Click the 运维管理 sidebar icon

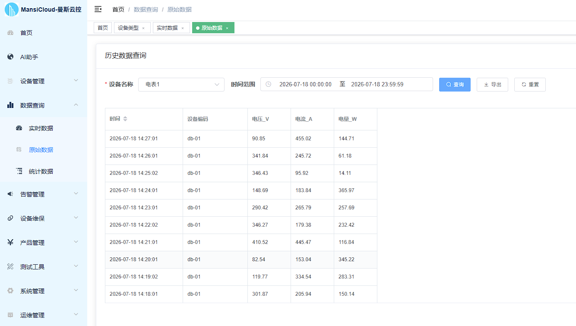pyautogui.click(x=10, y=315)
